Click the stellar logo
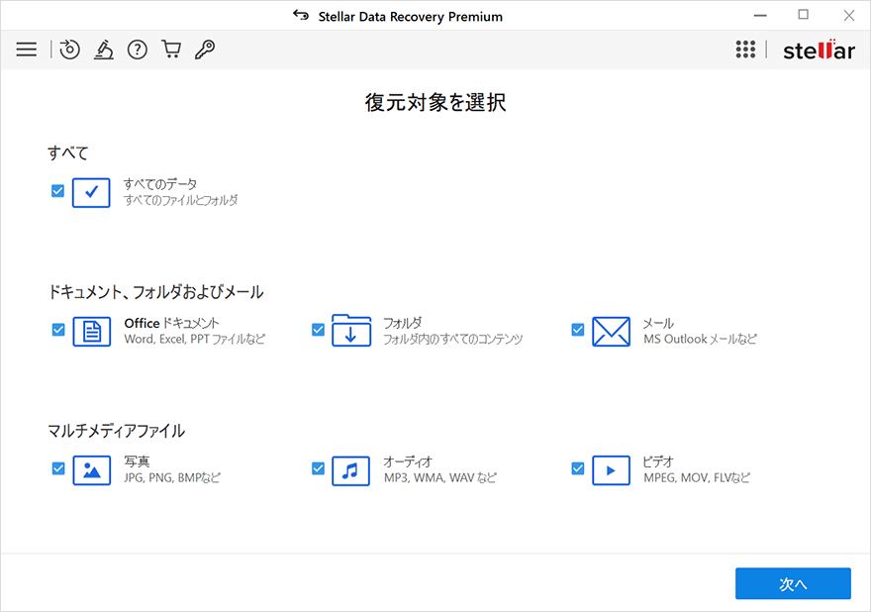Viewport: 871px width, 612px height. (x=819, y=50)
